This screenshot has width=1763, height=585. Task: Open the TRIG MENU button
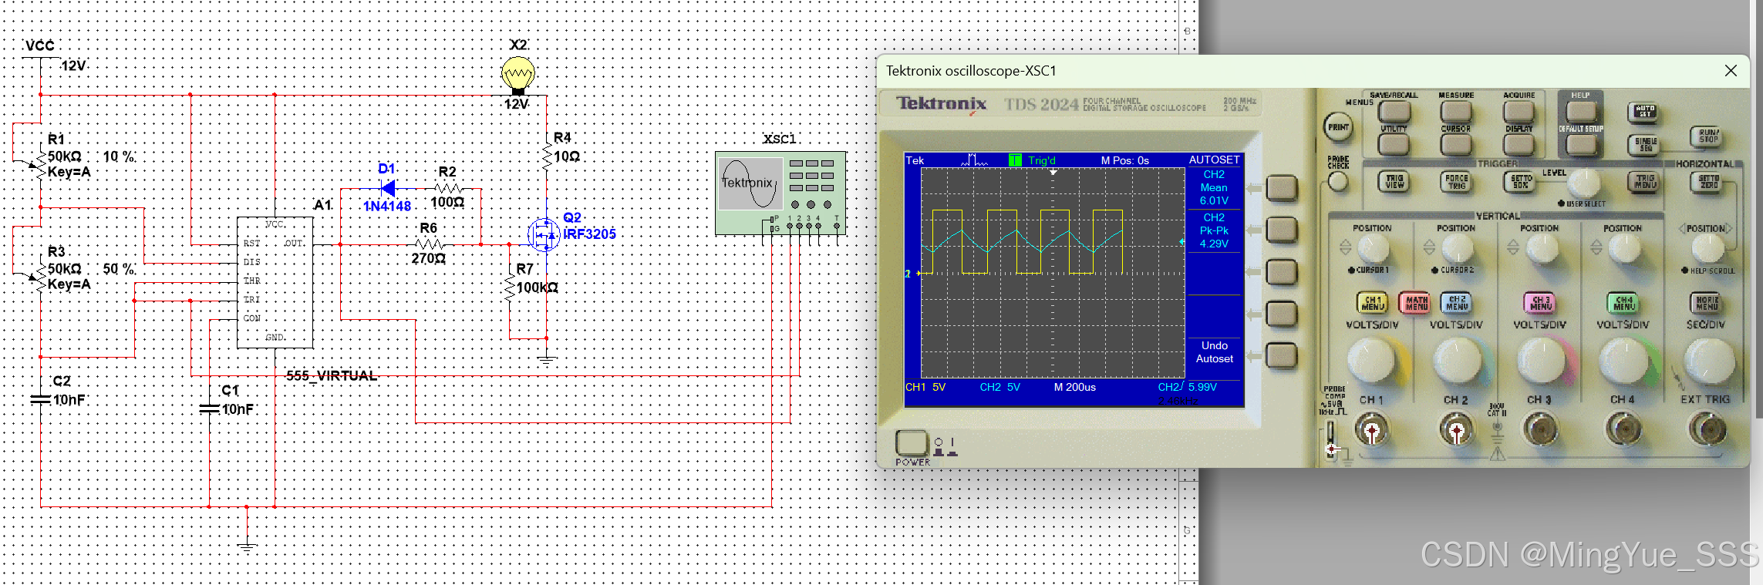coord(1644,181)
